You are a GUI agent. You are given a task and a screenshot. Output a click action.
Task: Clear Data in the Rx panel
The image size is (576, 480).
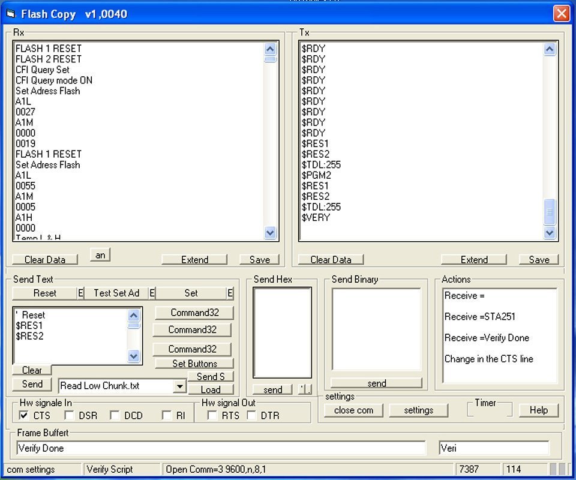point(45,259)
